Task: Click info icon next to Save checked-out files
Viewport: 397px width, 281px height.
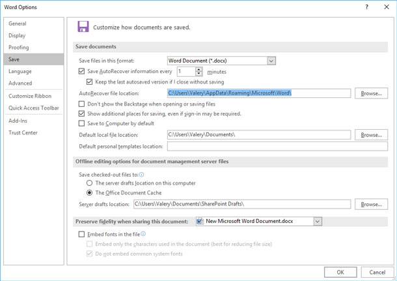Action: 141,175
